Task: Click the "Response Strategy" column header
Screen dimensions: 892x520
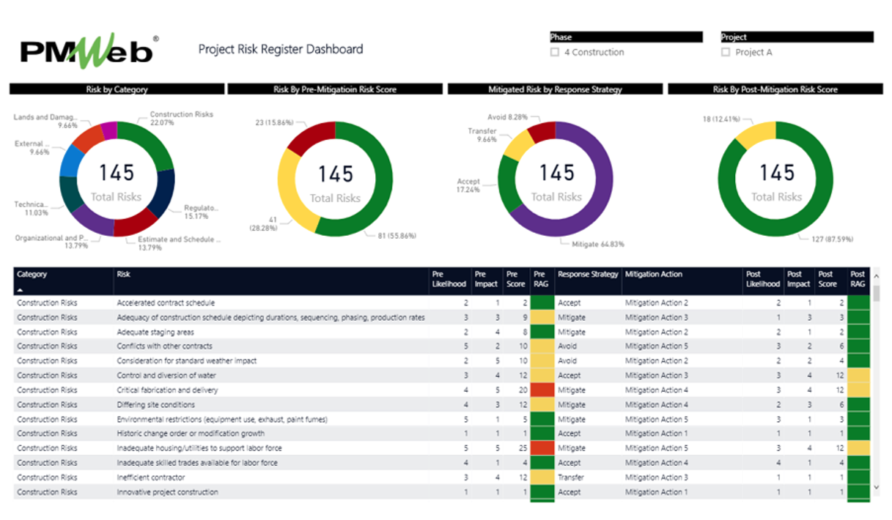Action: coord(587,274)
